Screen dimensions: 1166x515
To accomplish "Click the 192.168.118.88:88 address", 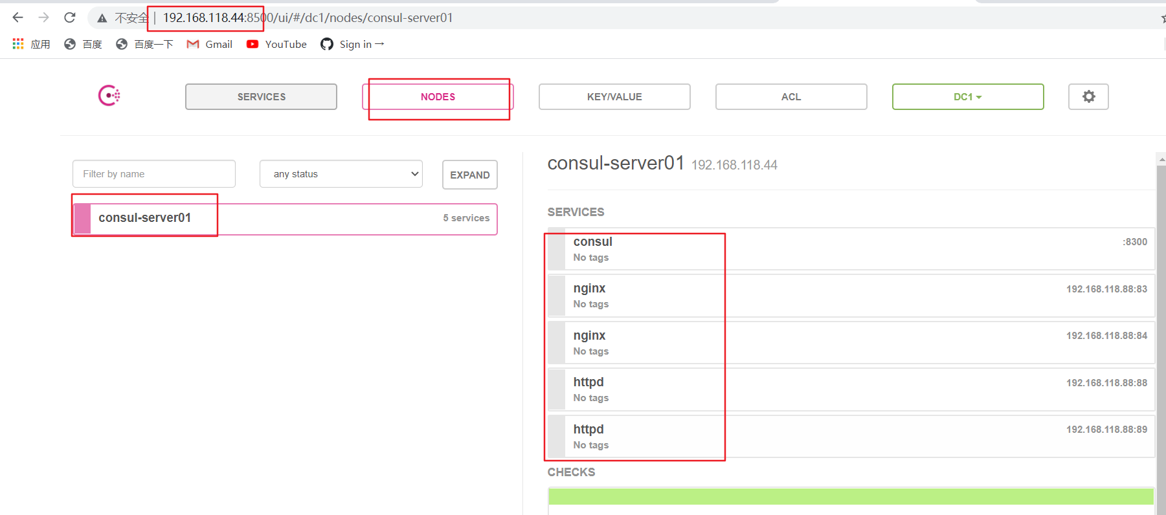I will point(1107,383).
